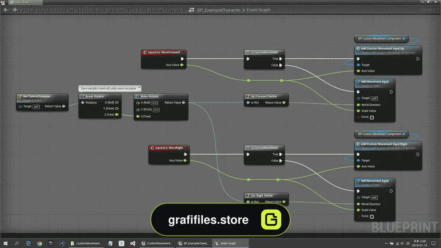The image size is (441, 248).
Task: Go back using the graph navigation arrow
Action: pyautogui.click(x=5, y=10)
